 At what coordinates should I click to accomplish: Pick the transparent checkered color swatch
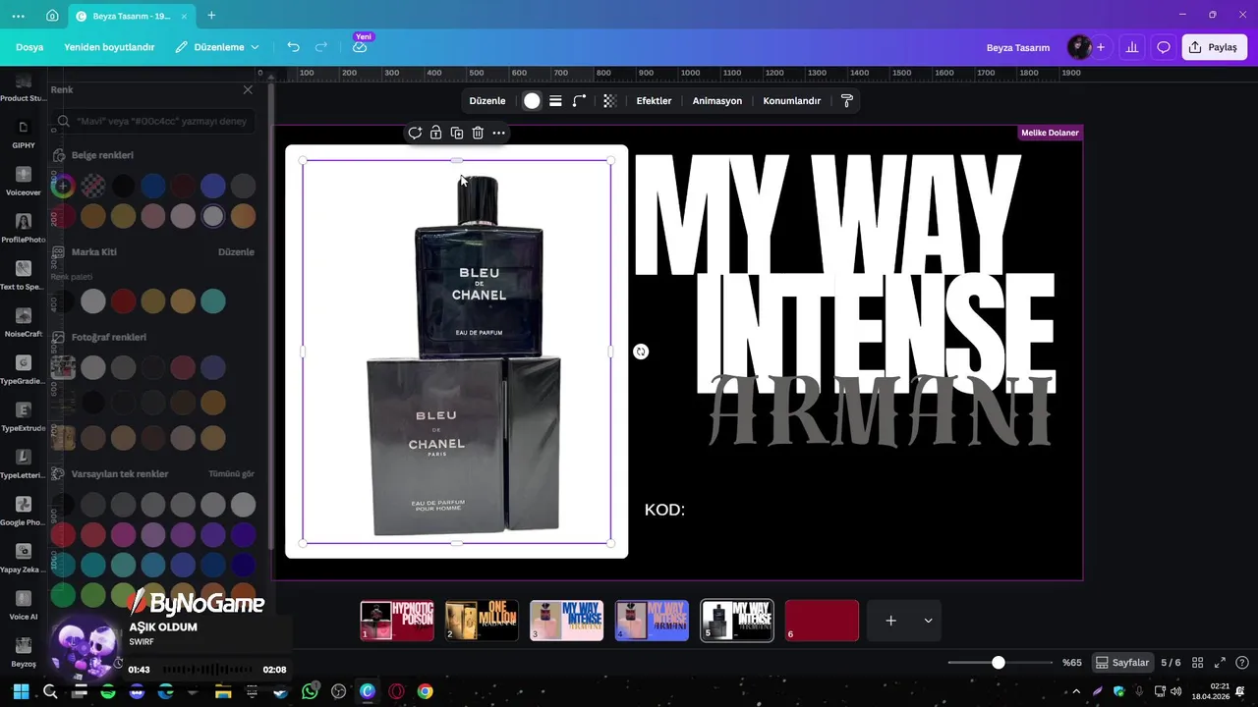tap(92, 185)
